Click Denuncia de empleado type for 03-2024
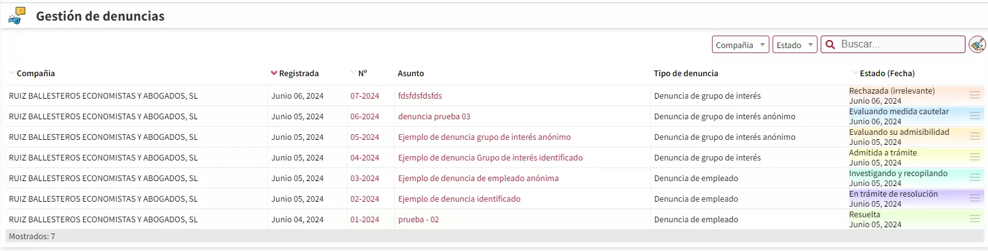 696,178
